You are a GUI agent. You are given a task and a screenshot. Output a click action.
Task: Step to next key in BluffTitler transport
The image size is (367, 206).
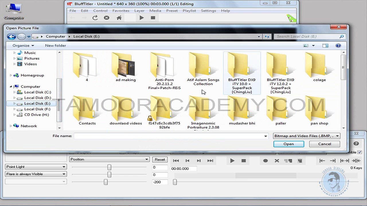pos(199,161)
